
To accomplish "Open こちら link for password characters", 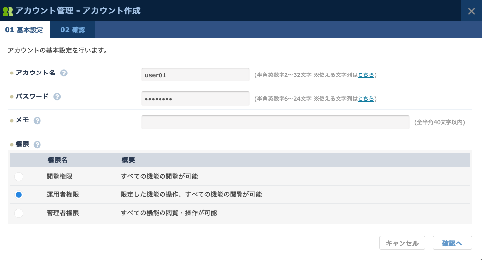I will [365, 99].
